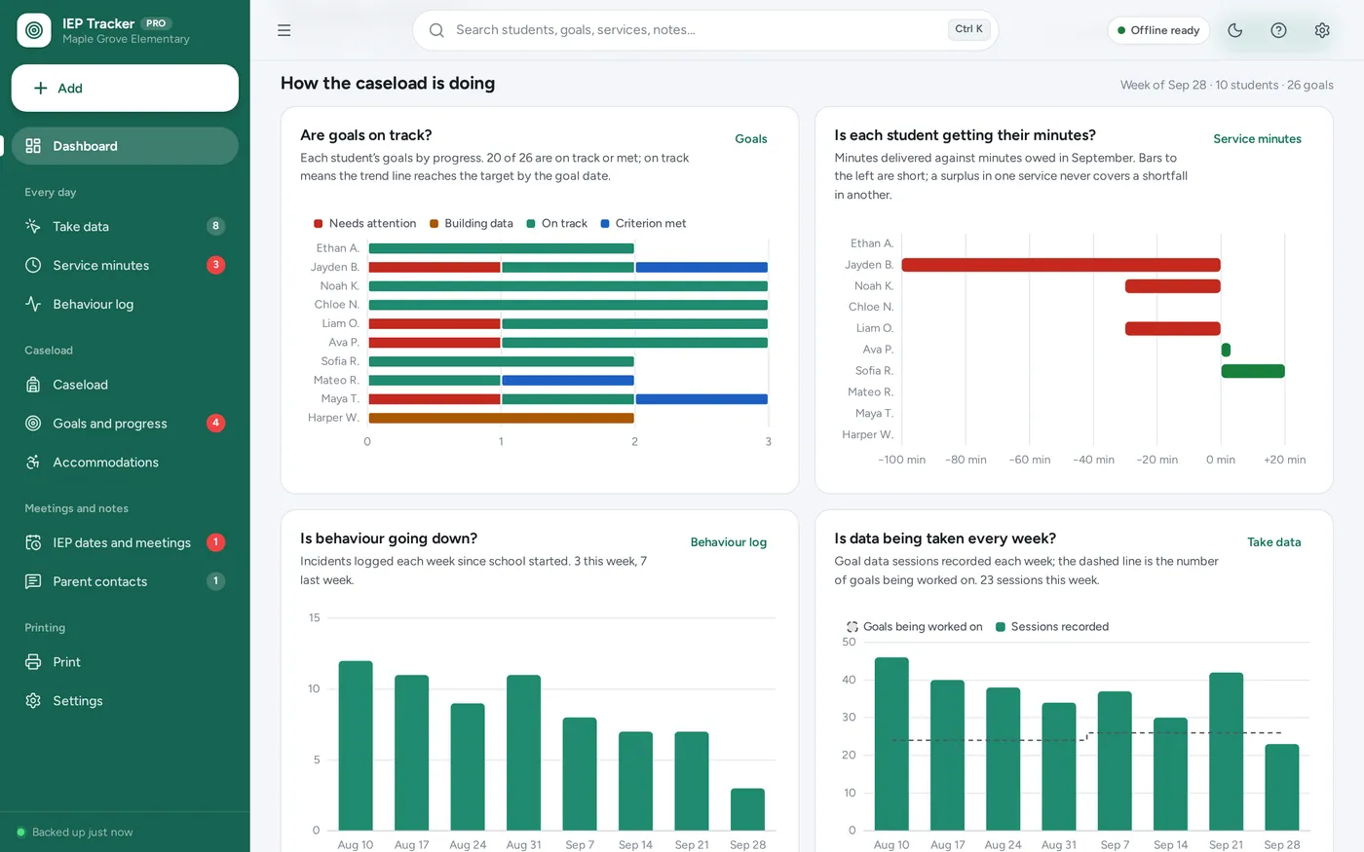Toggle Building data legend entry

[472, 223]
